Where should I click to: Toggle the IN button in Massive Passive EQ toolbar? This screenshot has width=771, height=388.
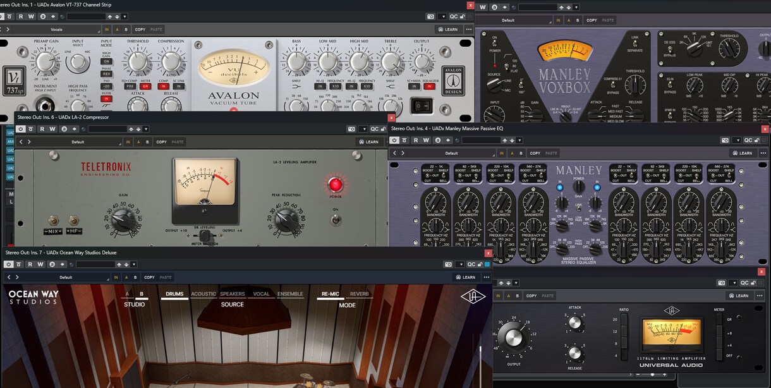coord(502,153)
